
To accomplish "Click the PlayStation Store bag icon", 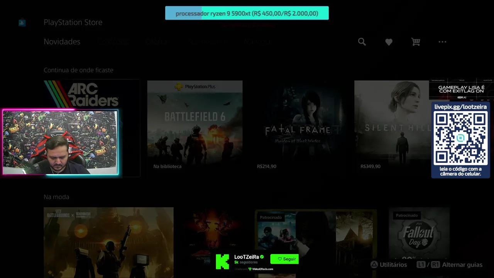I will [x=22, y=23].
